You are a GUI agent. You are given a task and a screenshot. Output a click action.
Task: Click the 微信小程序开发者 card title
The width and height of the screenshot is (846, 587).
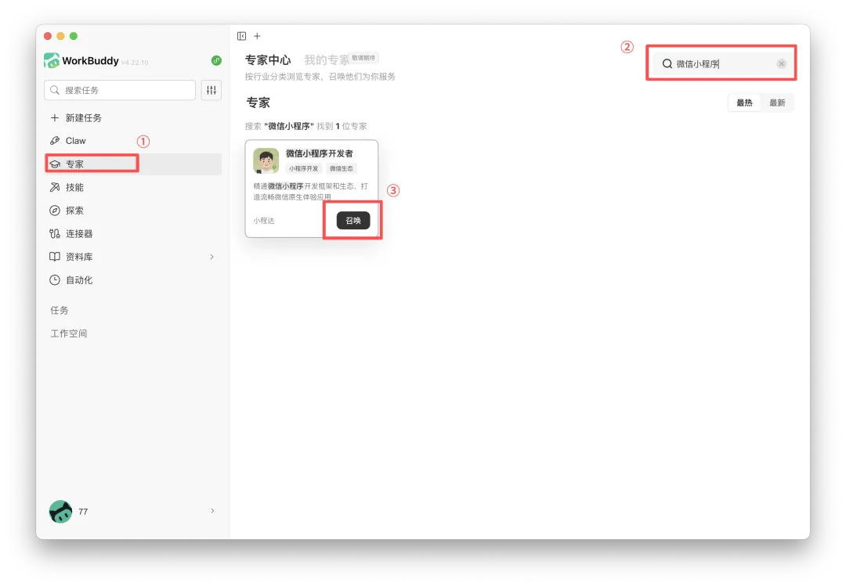pyautogui.click(x=320, y=153)
